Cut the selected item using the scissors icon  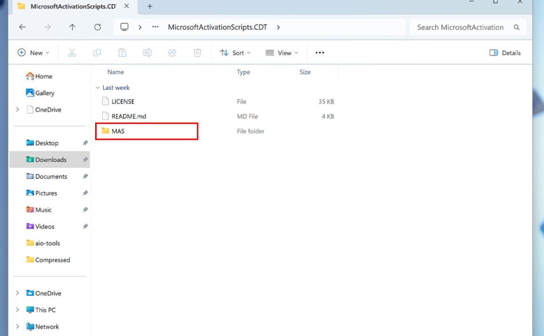click(72, 52)
